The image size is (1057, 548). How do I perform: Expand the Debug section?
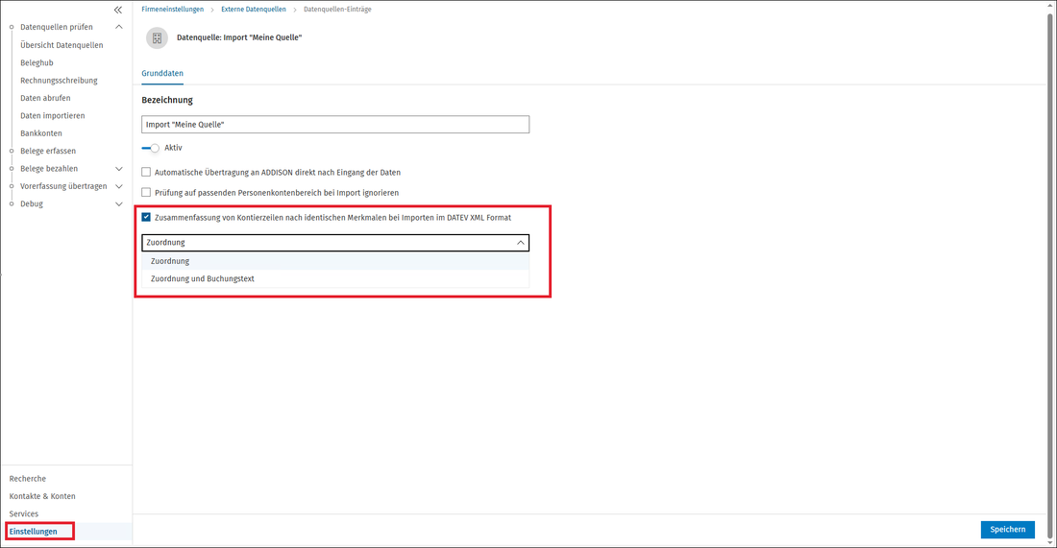coord(118,204)
